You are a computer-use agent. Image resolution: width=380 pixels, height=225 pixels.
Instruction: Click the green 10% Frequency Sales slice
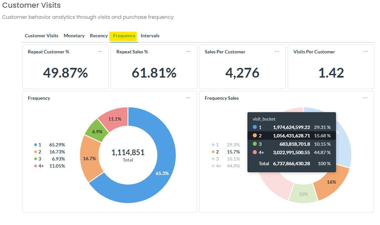[x=303, y=194]
